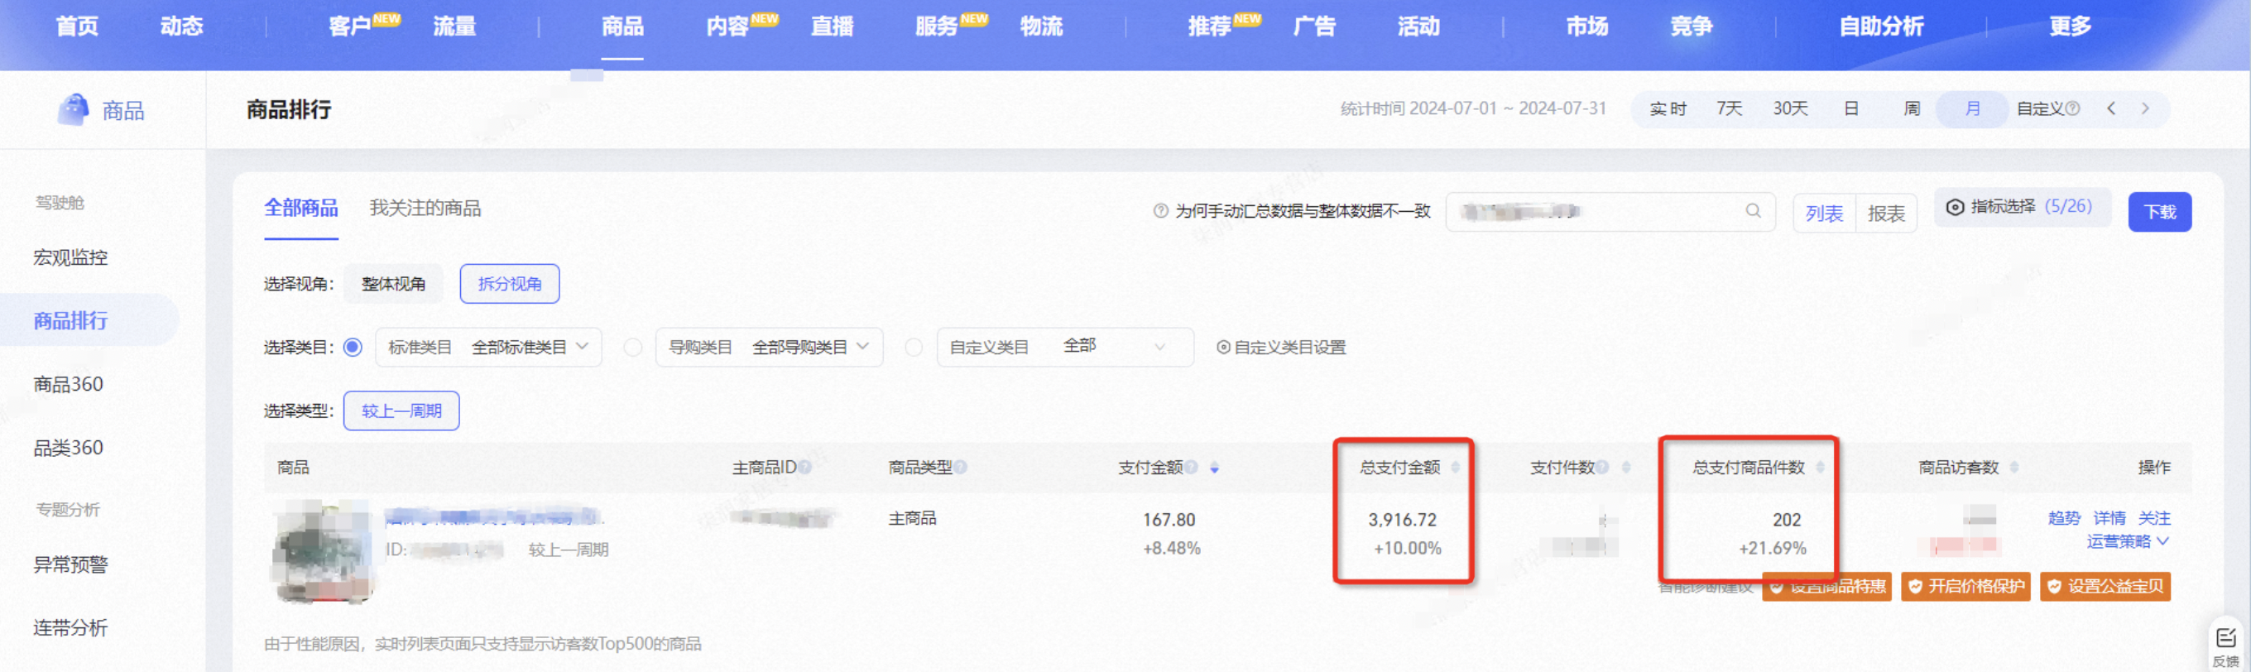Viewport: 2251px width, 672px height.
Task: Switch to the 全部商品 tab
Action: (300, 208)
